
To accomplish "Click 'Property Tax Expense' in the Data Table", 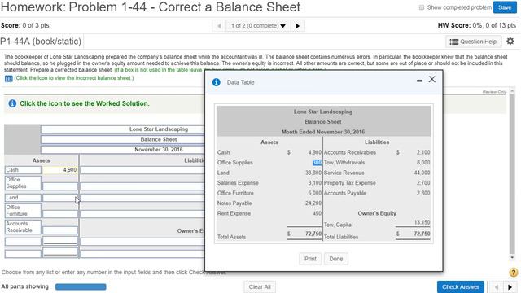I will click(350, 183).
